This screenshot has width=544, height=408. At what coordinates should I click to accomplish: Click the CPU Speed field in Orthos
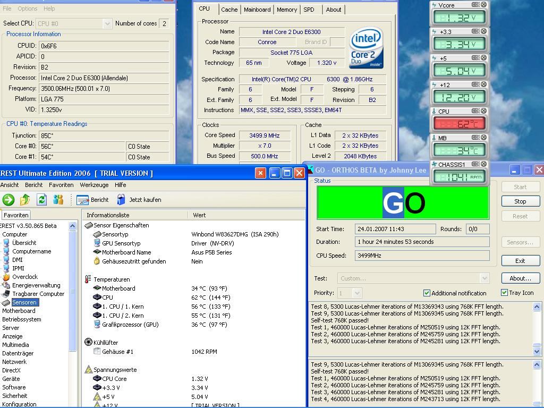(422, 256)
